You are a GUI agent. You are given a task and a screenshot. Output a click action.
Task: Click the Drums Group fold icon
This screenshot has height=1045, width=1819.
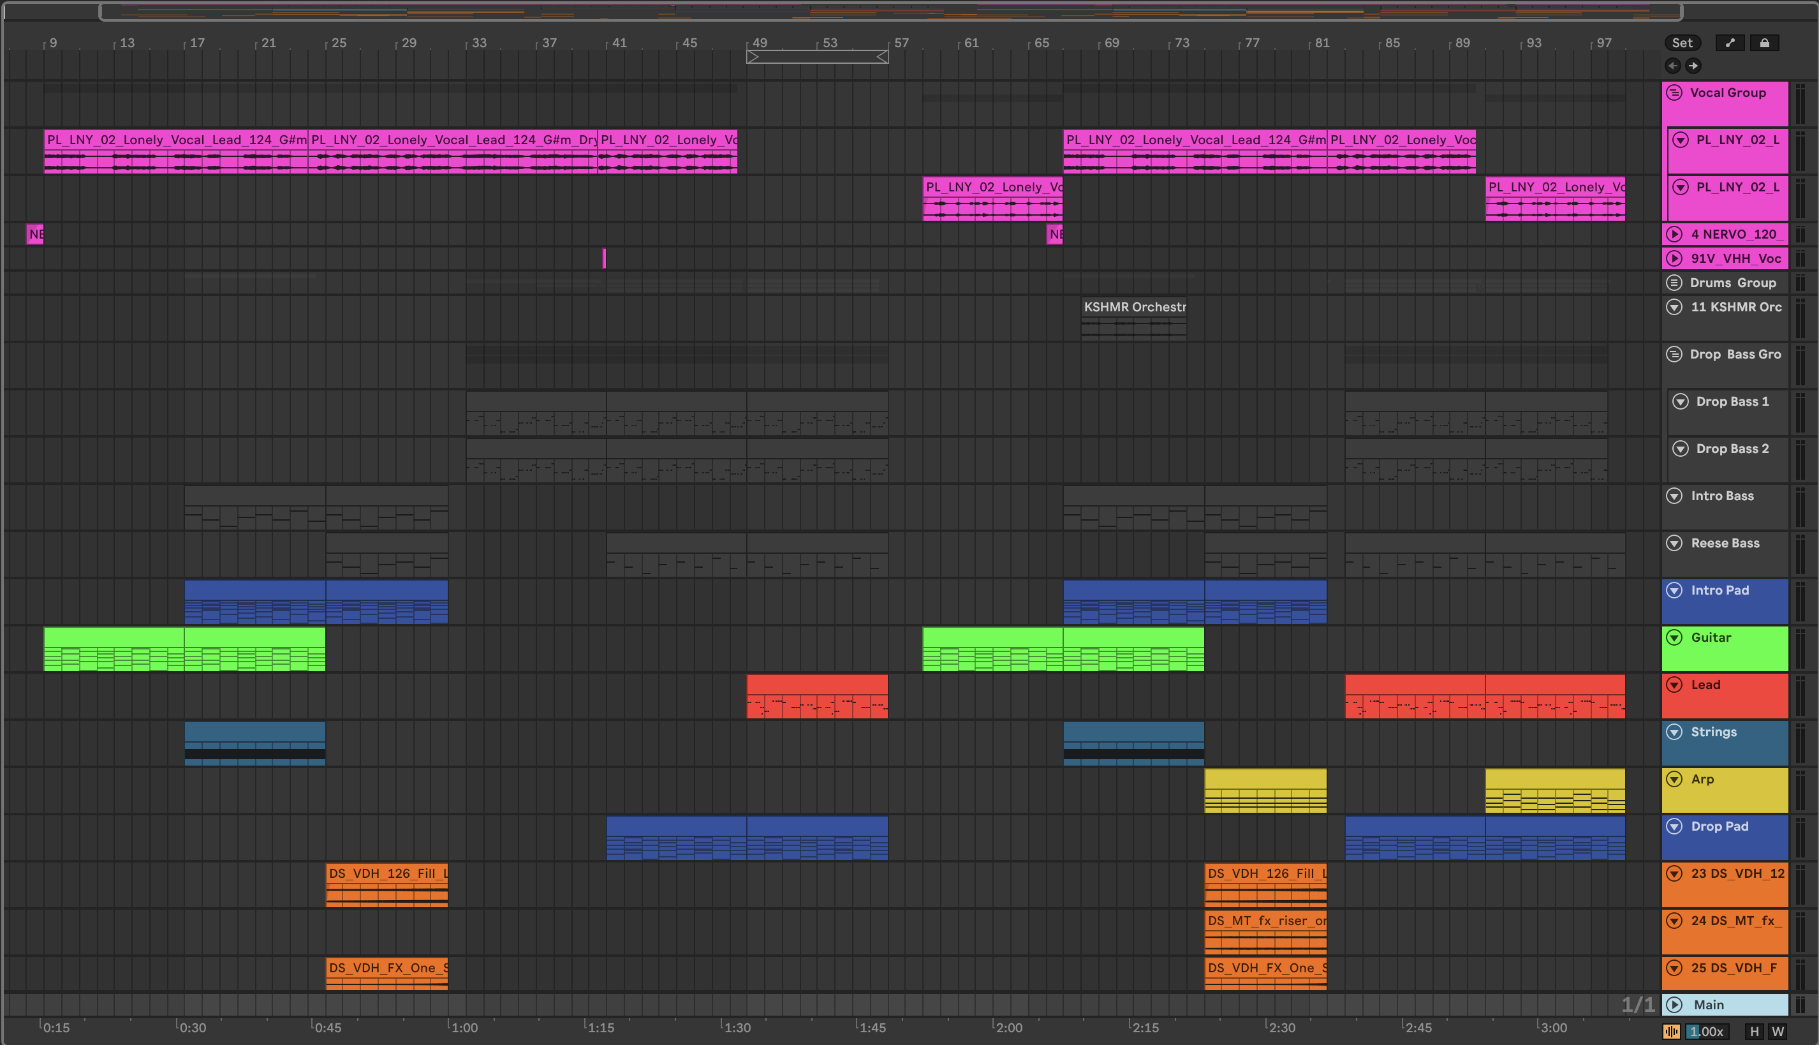pos(1674,283)
